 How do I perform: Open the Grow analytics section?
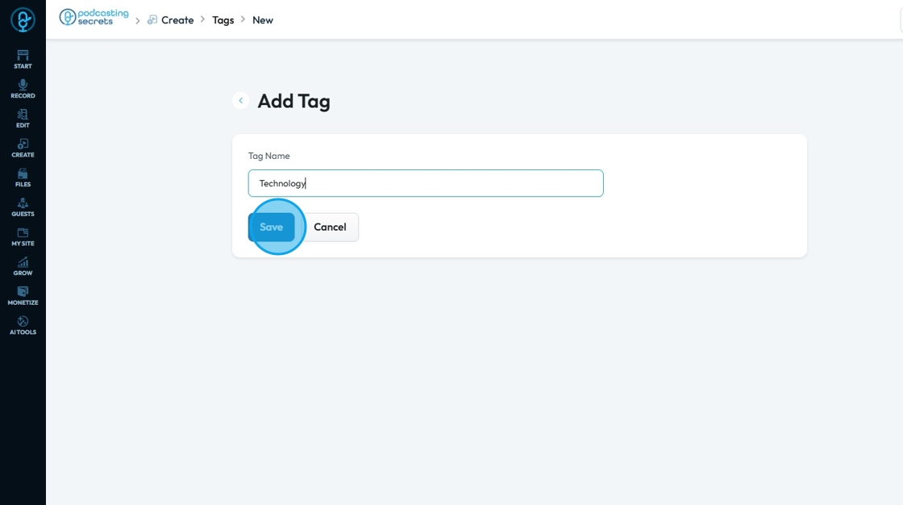(x=23, y=266)
